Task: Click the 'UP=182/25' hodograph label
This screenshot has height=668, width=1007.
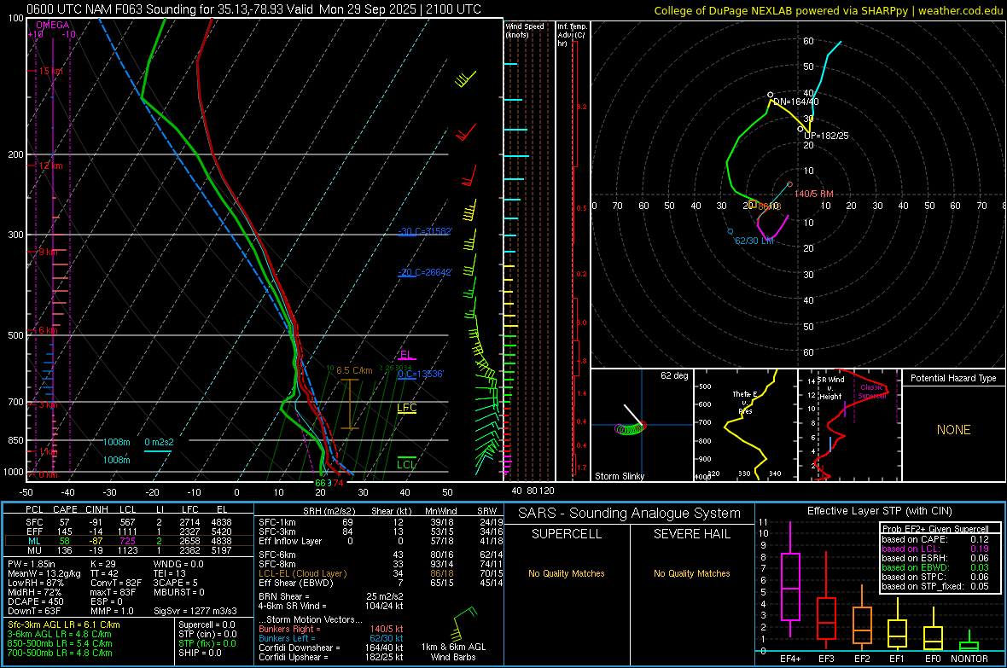Action: 827,137
